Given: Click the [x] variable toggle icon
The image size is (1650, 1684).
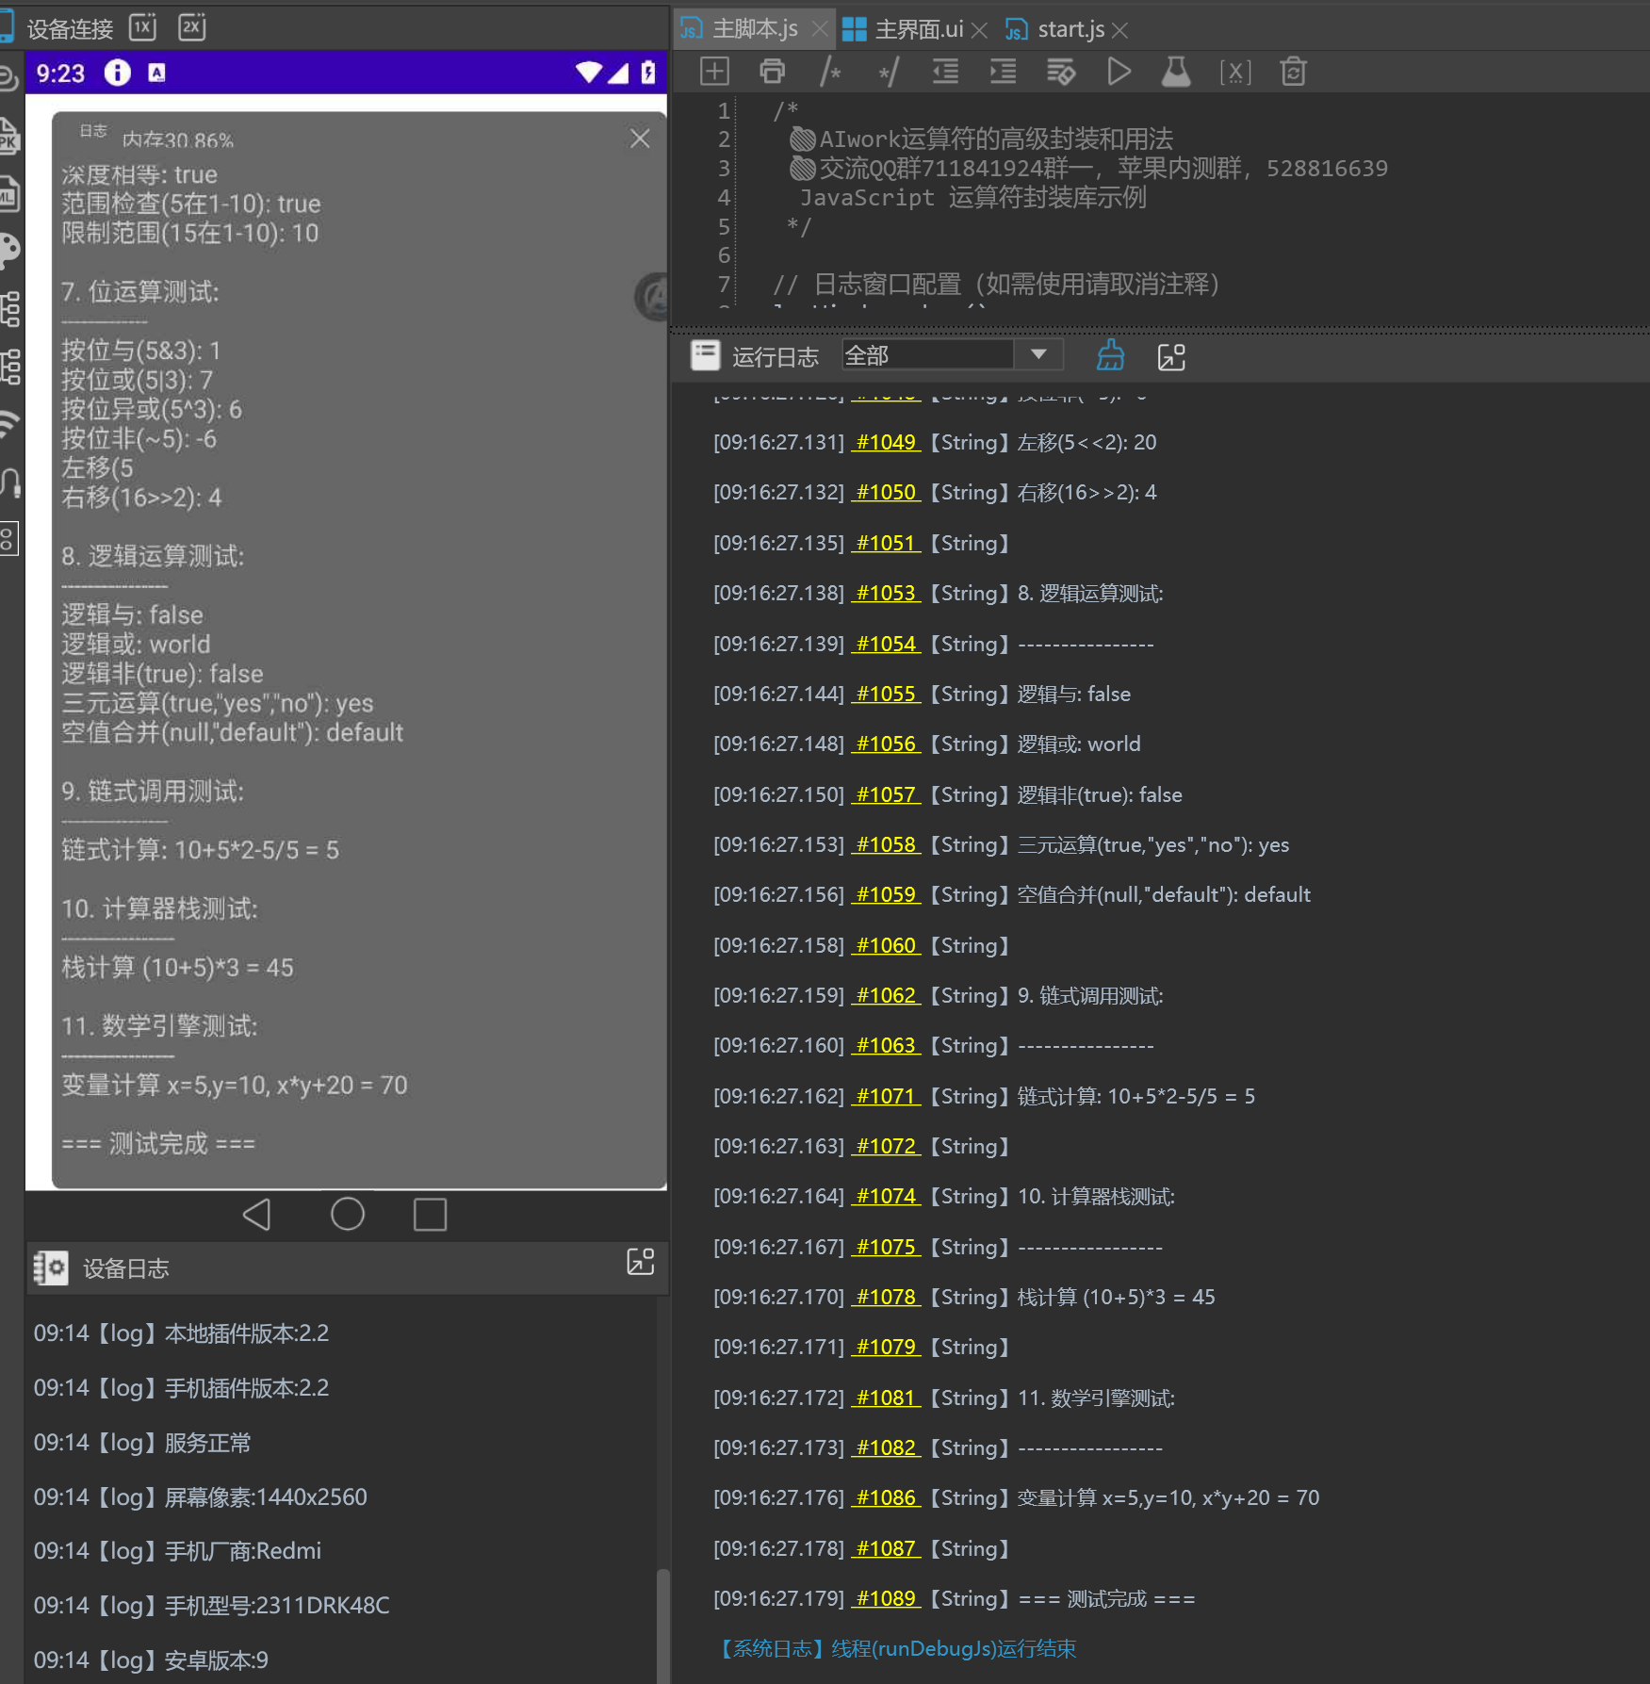Looking at the screenshot, I should pos(1234,72).
